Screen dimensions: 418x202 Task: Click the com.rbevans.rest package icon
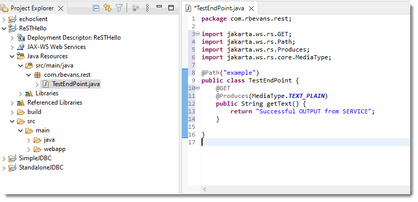tap(38, 75)
